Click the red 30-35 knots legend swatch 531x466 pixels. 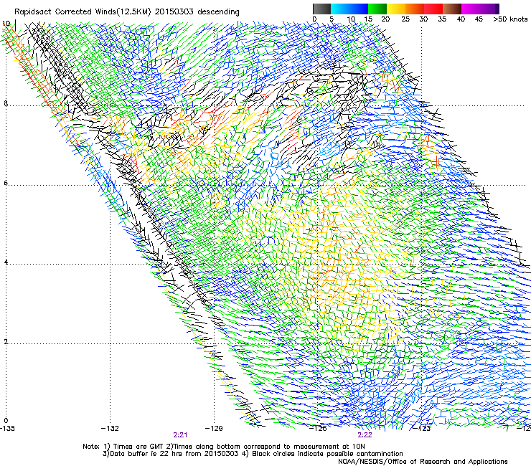tap(433, 9)
